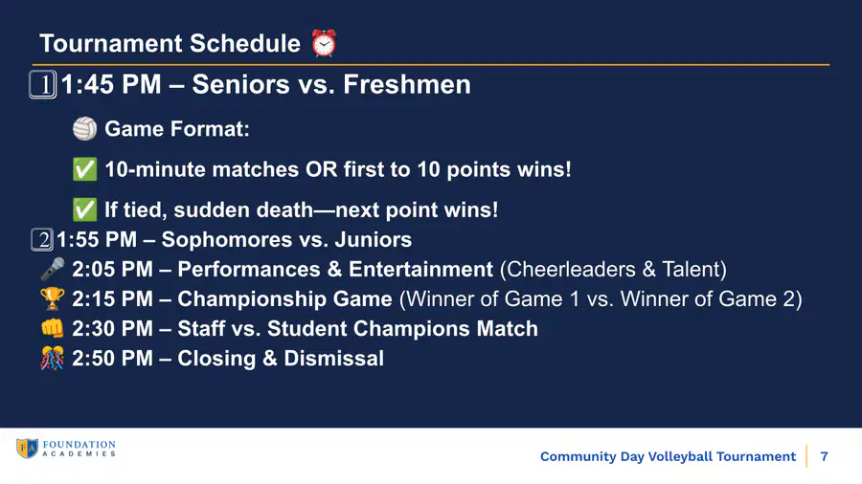Click the trophy emoji at Championship Game

[x=53, y=298]
